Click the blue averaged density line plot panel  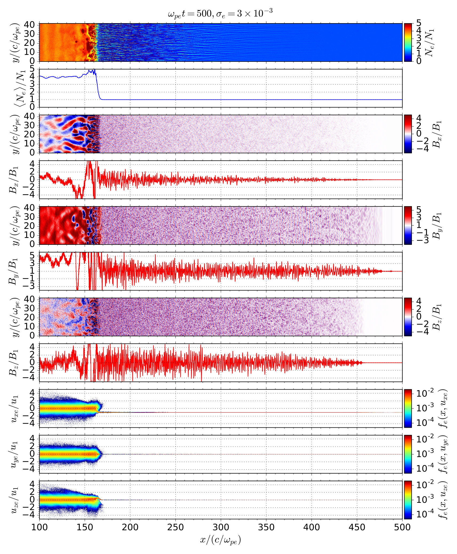click(221, 88)
